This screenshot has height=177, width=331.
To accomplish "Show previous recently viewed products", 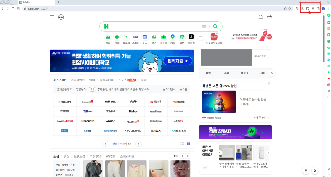I will point(220,153).
